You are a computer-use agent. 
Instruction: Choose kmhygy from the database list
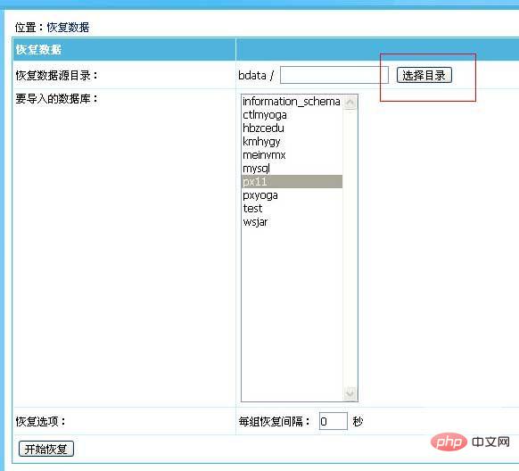point(292,141)
